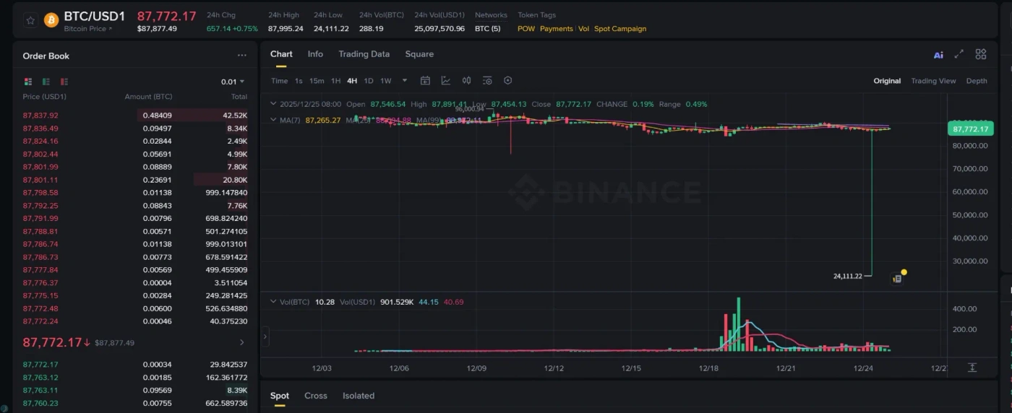This screenshot has width=1012, height=413.
Task: Expand Bitcoin Price dropdown under pair name
Action: (88, 29)
